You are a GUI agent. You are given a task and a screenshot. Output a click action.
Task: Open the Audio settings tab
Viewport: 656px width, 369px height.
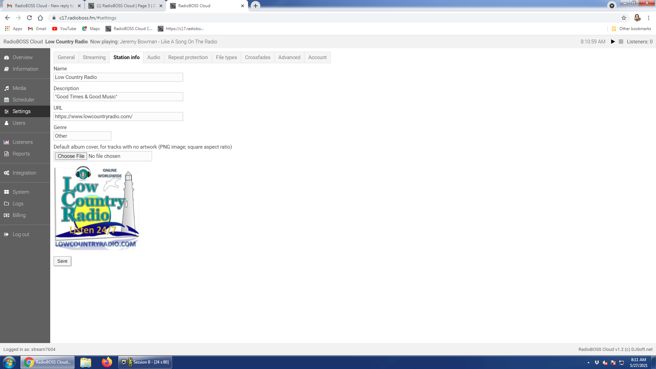154,57
